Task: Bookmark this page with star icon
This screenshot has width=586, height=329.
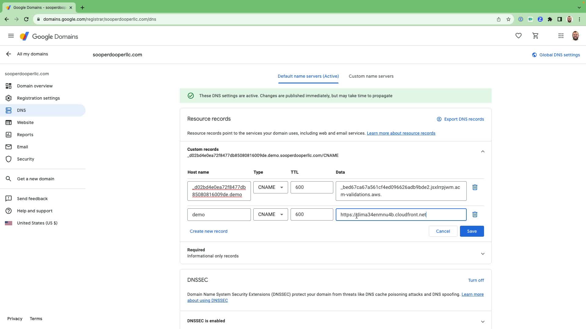Action: (508, 19)
